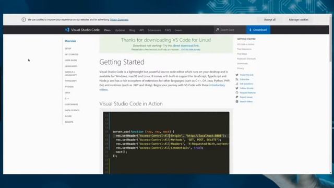Screen dimensions: 334x188
Task: Click Accept all cookies button
Action: tap(270, 20)
